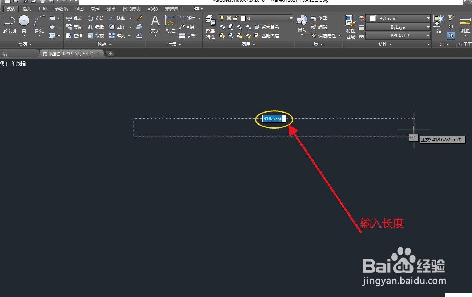Switch to the 管理 ribbon tab

pyautogui.click(x=95, y=9)
